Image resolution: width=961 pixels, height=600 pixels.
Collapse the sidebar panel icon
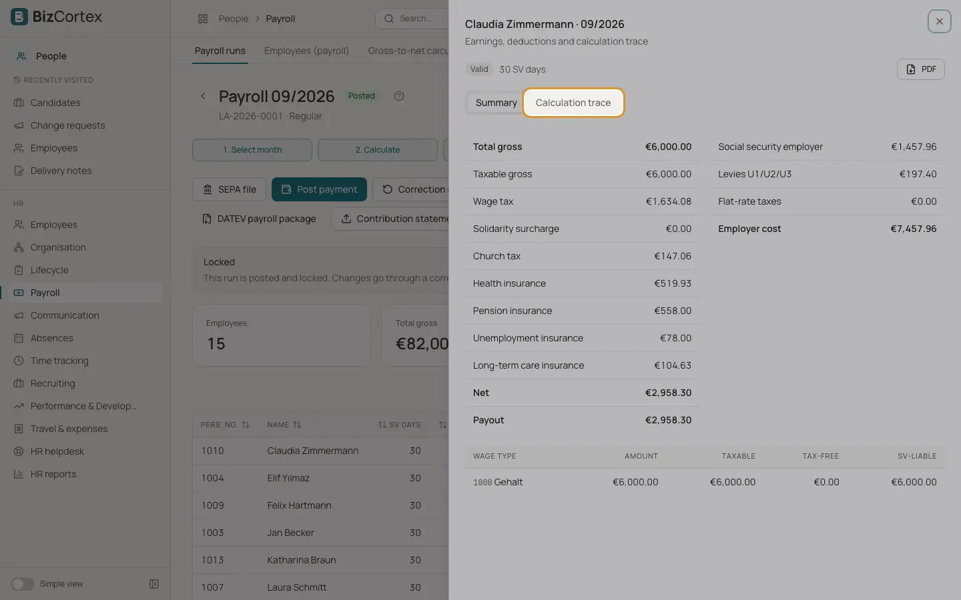click(x=154, y=584)
